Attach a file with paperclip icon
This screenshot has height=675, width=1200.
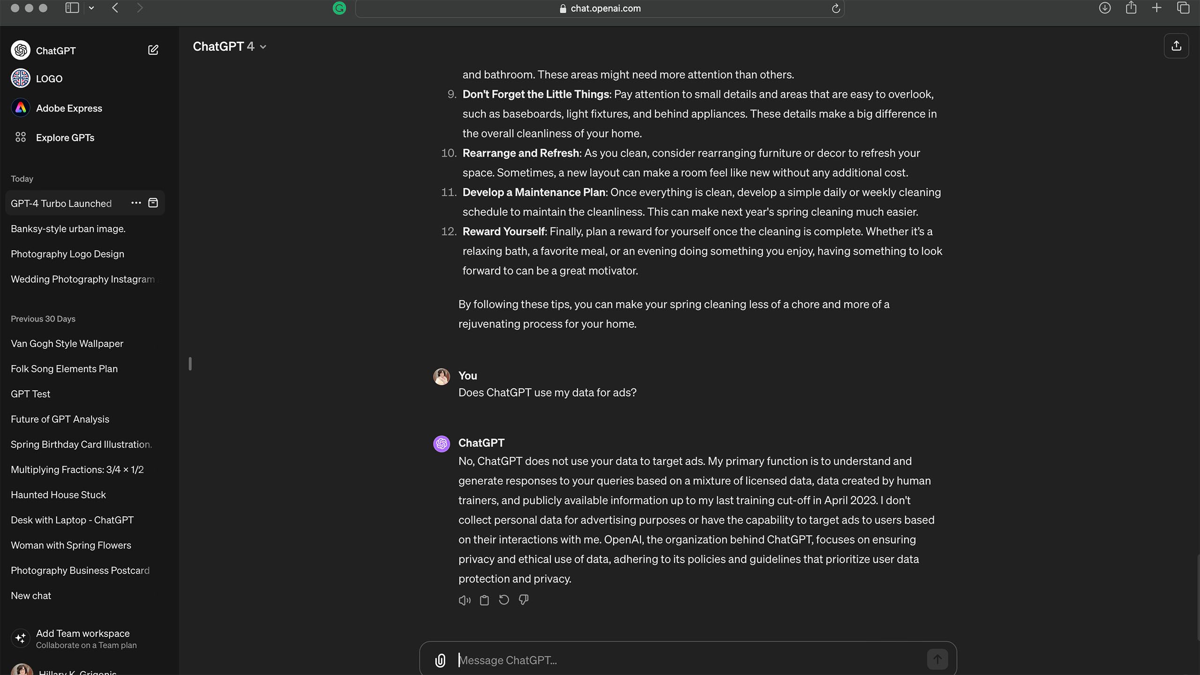point(440,660)
